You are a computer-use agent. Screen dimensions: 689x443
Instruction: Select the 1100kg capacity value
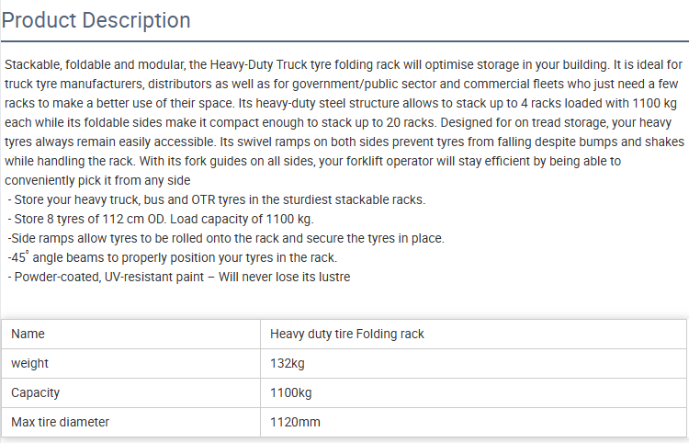(x=291, y=392)
